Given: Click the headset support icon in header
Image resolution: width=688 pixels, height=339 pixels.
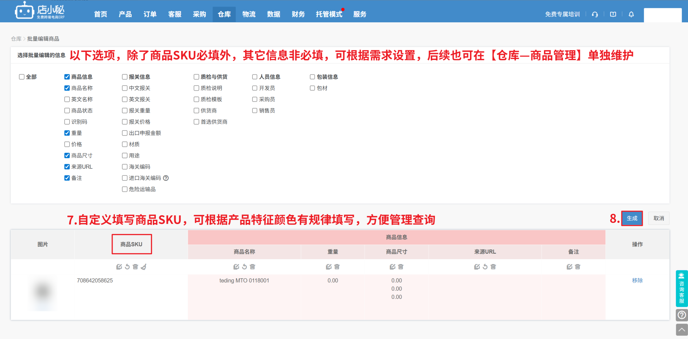Looking at the screenshot, I should pyautogui.click(x=595, y=14).
